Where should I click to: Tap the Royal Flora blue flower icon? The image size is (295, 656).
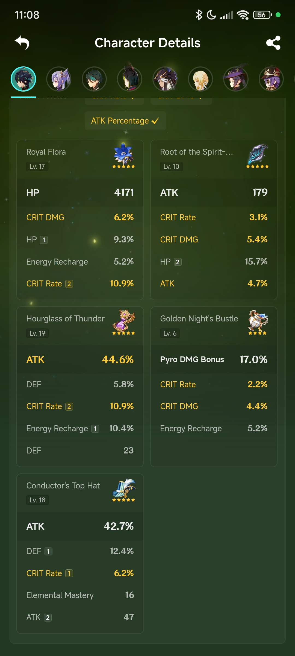(123, 154)
